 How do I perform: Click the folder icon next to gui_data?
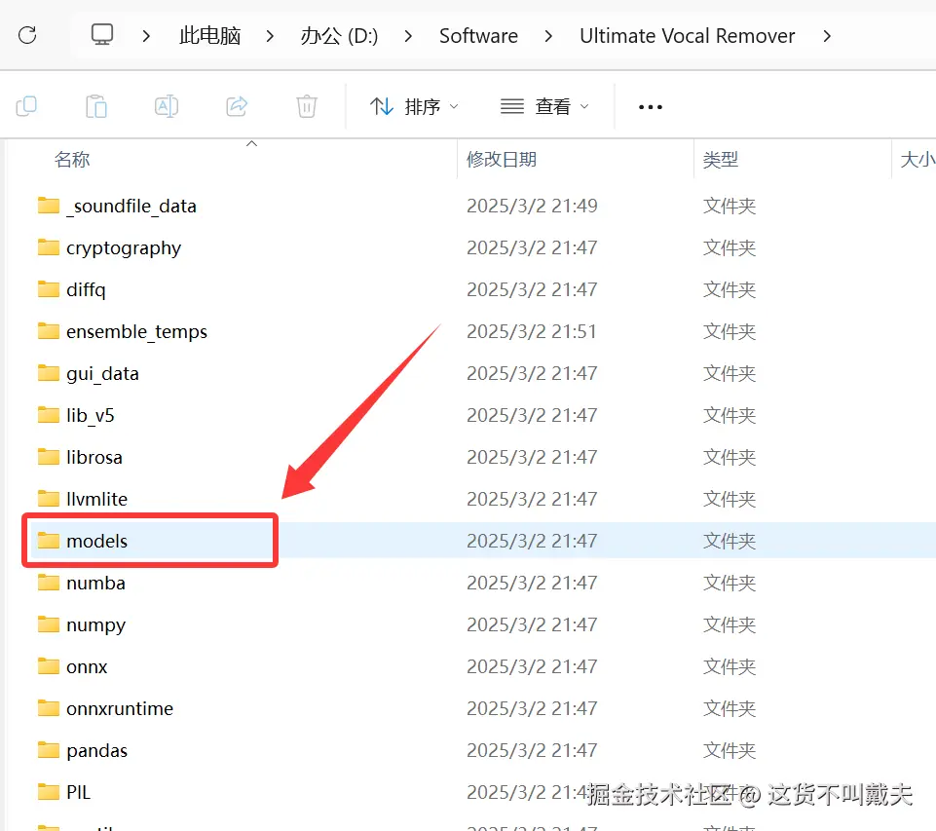click(x=49, y=372)
